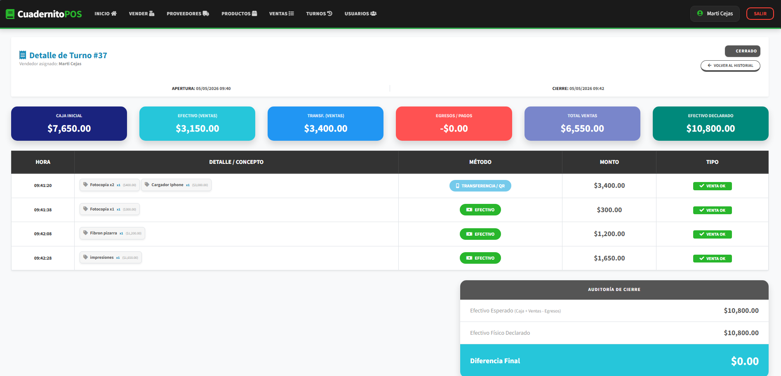Image resolution: width=781 pixels, height=376 pixels.
Task: Click the home icon next to INICIO
Action: [114, 13]
